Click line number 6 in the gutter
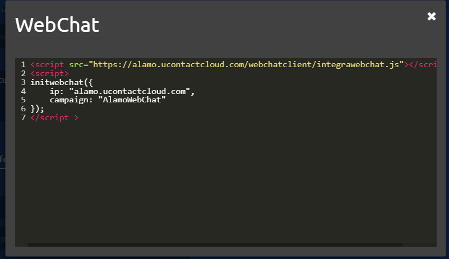 pyautogui.click(x=23, y=109)
